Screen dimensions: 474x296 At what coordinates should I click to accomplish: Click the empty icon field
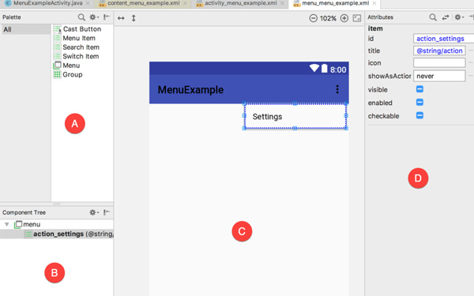(x=439, y=63)
